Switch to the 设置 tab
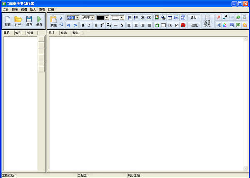 (30, 33)
